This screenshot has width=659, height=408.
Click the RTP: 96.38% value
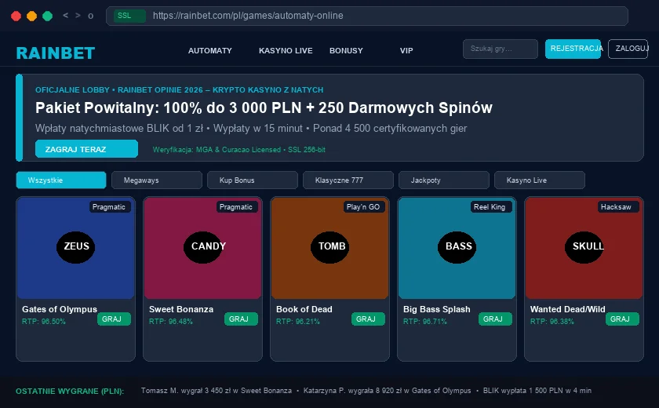click(x=552, y=322)
